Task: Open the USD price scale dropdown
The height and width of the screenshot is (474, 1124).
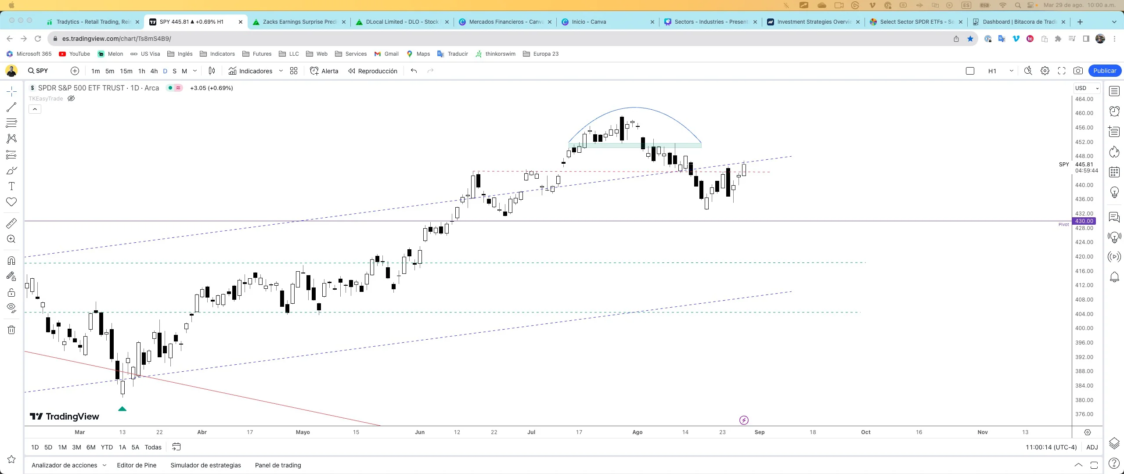Action: point(1086,88)
